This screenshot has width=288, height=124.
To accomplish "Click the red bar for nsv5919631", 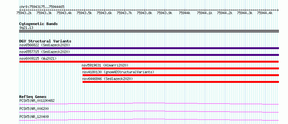I will pos(180,68).
